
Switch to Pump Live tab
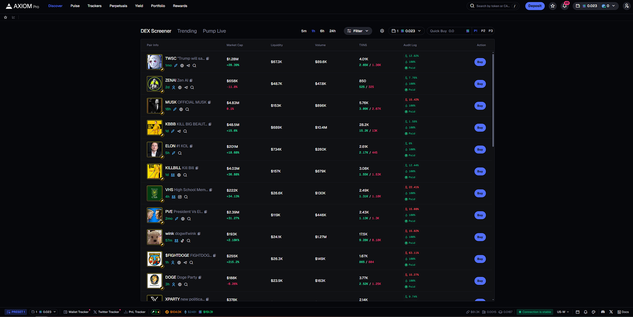coord(214,31)
